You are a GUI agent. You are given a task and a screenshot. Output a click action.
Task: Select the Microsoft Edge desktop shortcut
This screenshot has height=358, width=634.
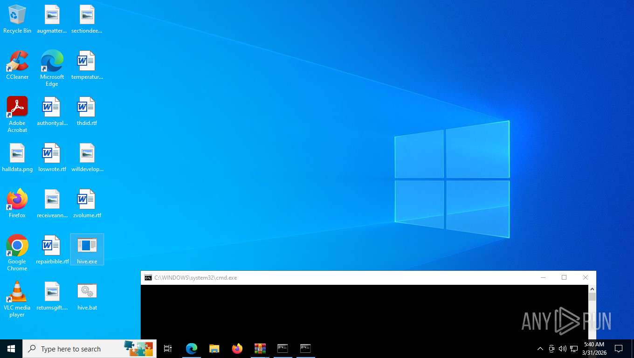tap(52, 69)
